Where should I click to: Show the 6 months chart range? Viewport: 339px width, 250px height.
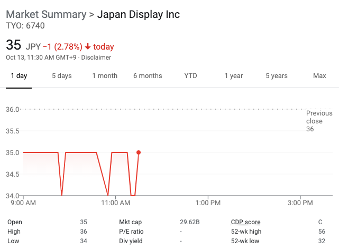[x=148, y=76]
